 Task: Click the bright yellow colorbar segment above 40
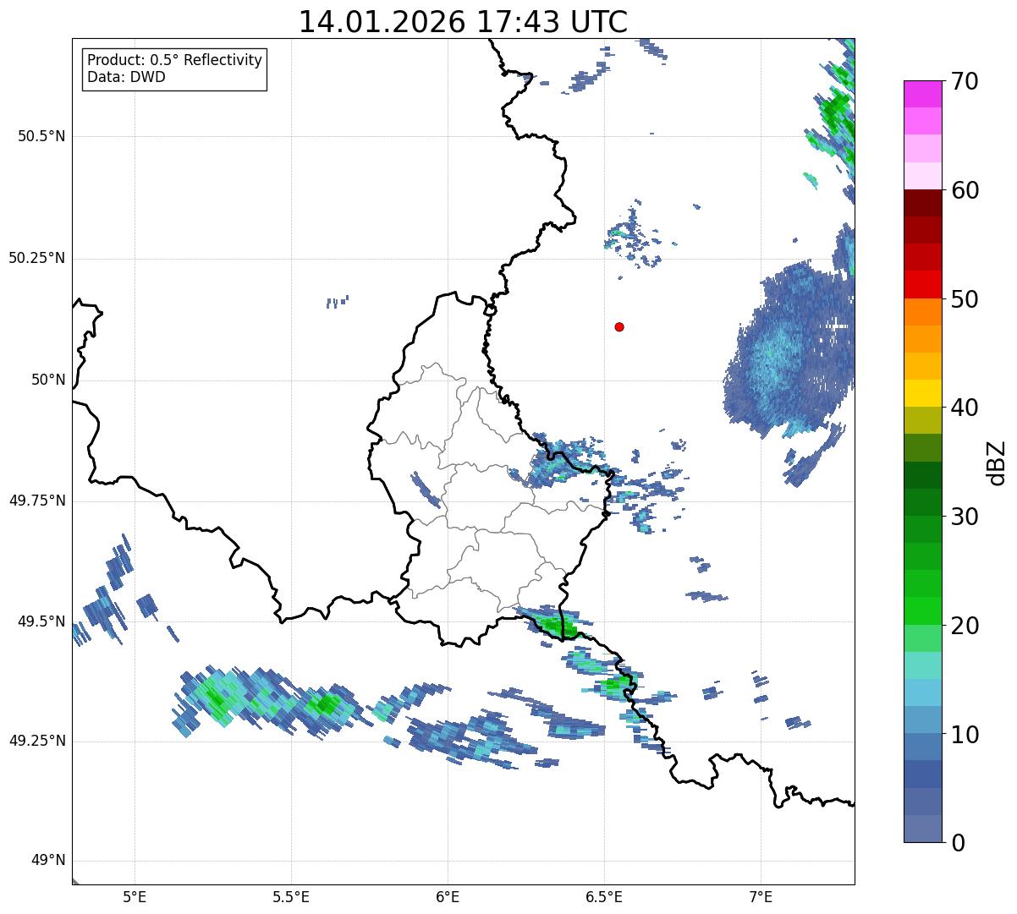pyautogui.click(x=922, y=393)
